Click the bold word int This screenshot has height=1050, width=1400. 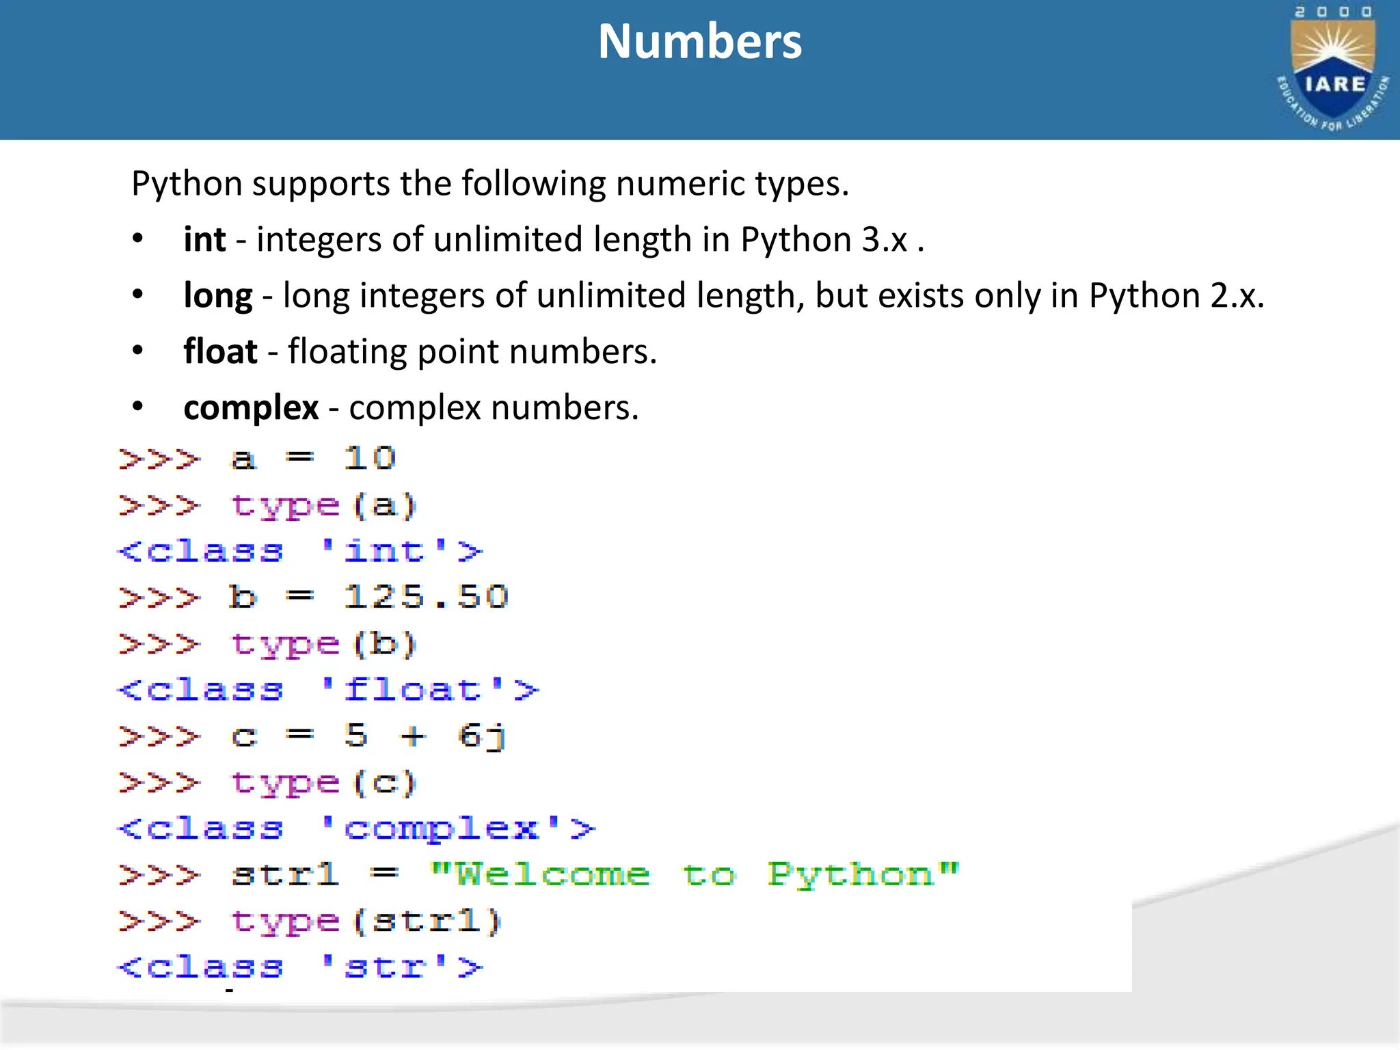(x=204, y=239)
